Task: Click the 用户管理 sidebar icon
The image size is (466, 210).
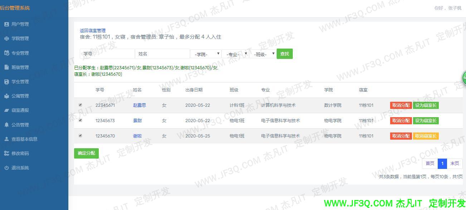Action: click(6, 24)
